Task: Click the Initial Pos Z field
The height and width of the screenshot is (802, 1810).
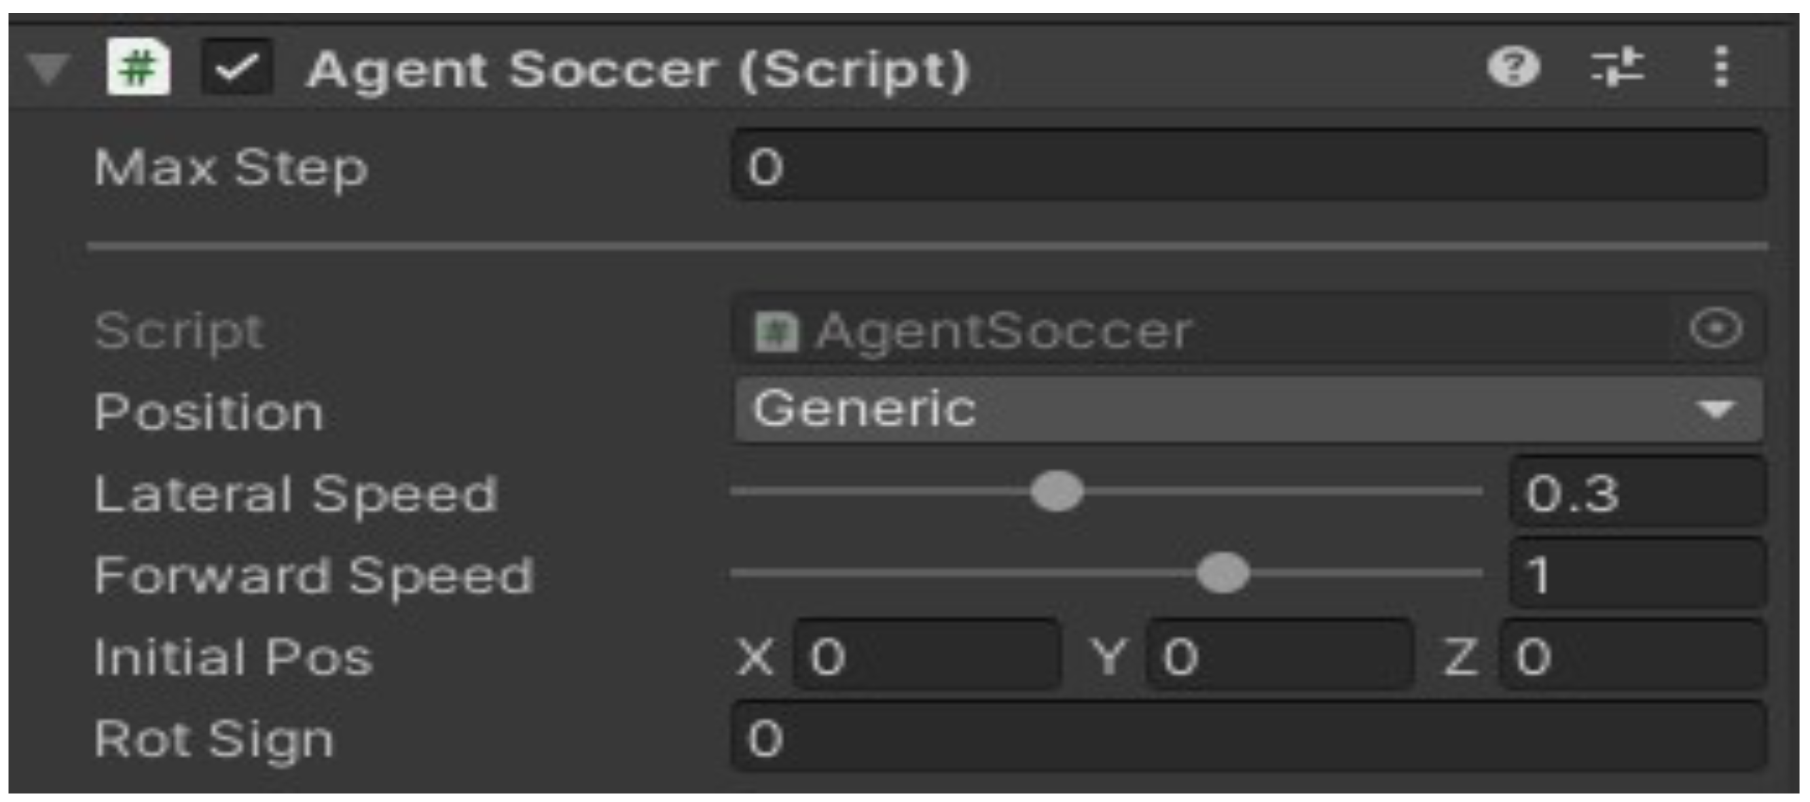Action: 1631,656
